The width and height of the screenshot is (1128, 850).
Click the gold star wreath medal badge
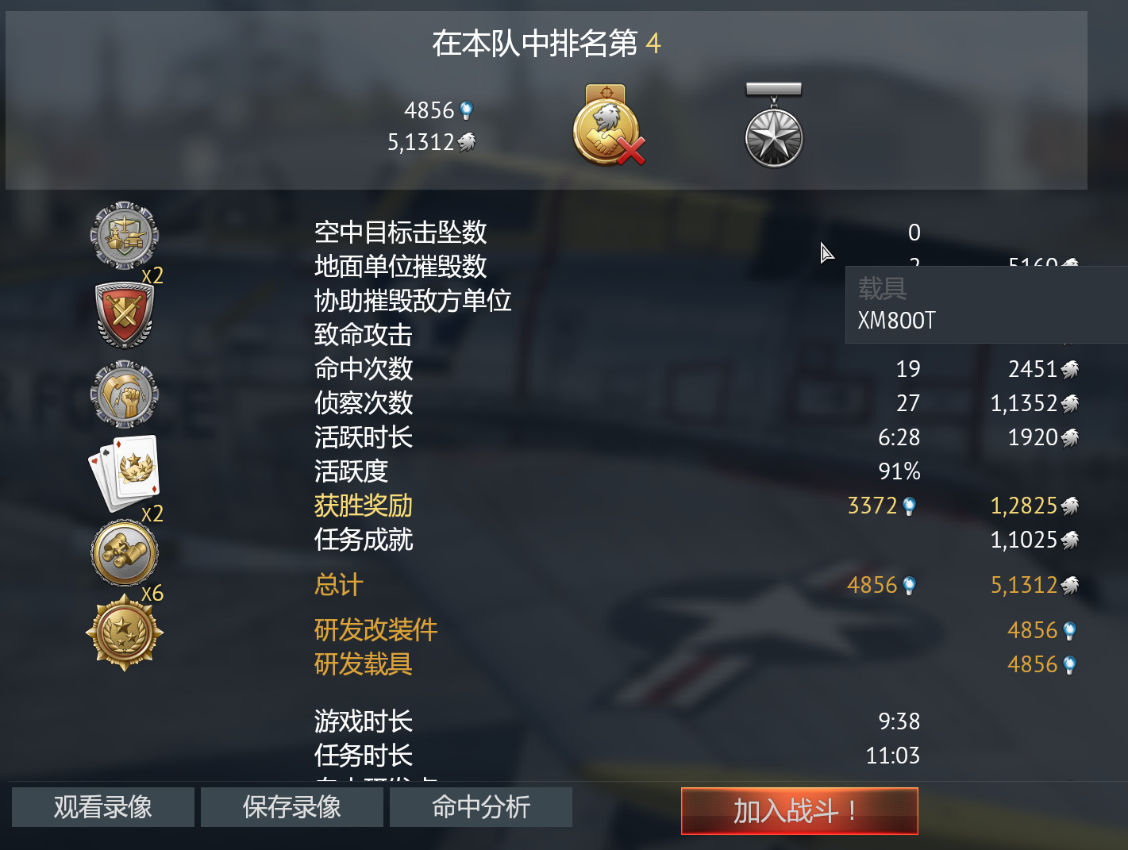point(124,632)
